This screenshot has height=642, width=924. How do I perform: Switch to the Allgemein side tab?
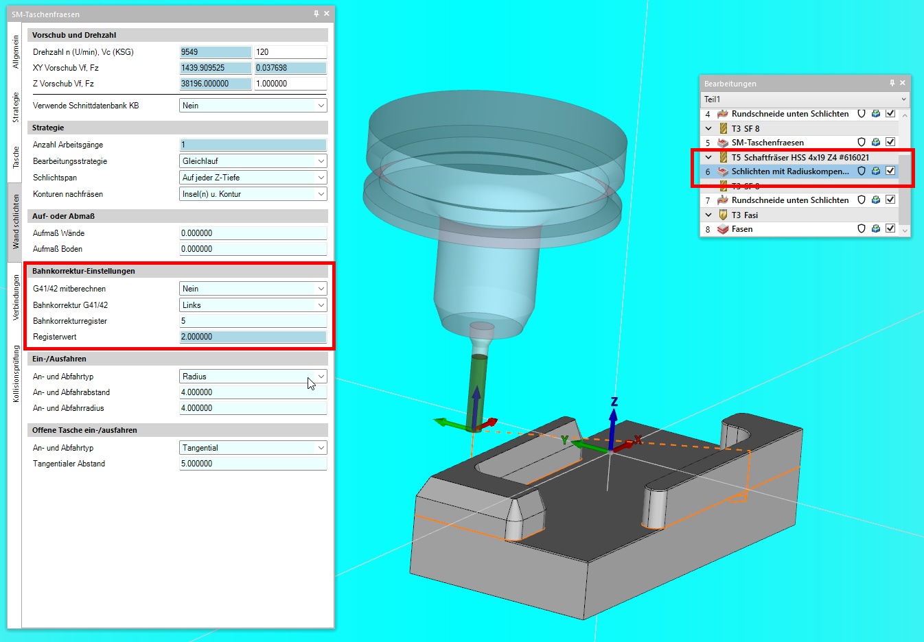[x=15, y=51]
